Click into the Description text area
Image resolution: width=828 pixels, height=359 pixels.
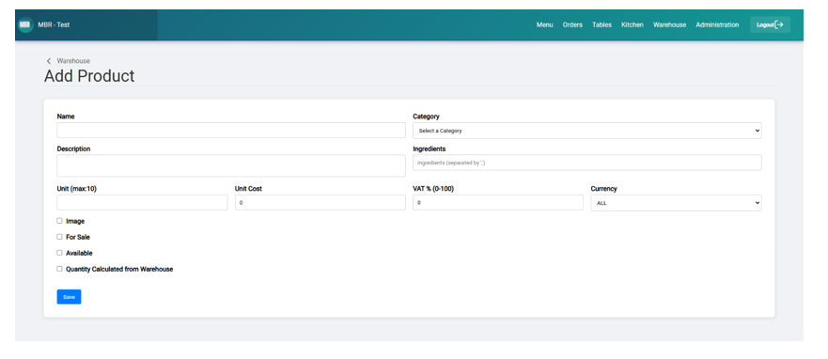pos(231,165)
